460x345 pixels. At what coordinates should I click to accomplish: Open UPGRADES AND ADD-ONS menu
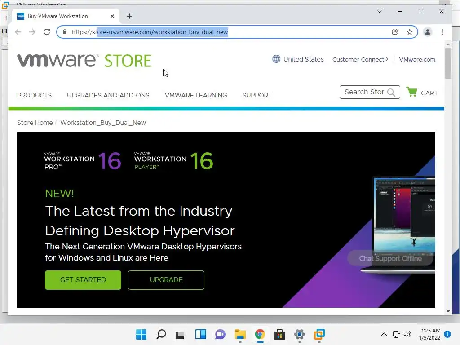pyautogui.click(x=108, y=95)
